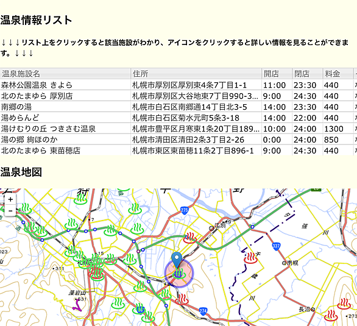Click 長沼 town marker on map

point(313,310)
